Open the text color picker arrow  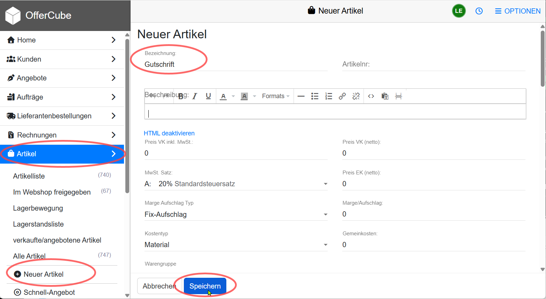(233, 96)
